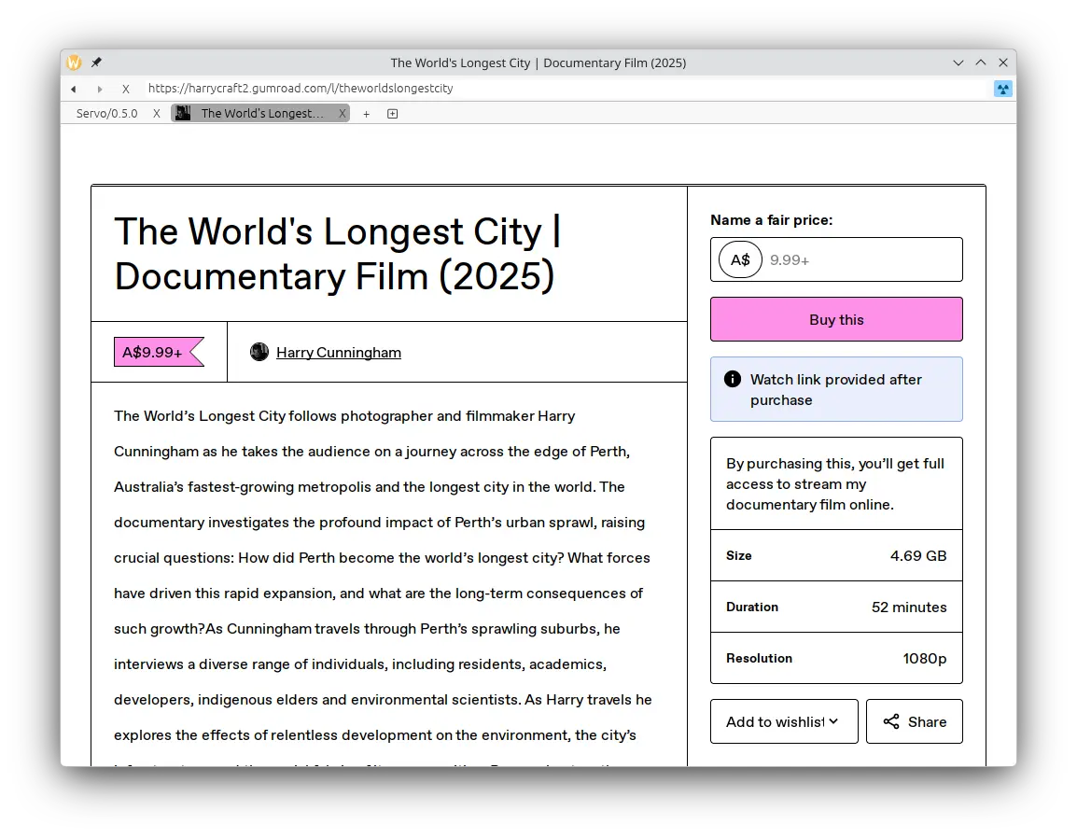Click the A$9.99+ price tag
1077x838 pixels.
pyautogui.click(x=159, y=353)
